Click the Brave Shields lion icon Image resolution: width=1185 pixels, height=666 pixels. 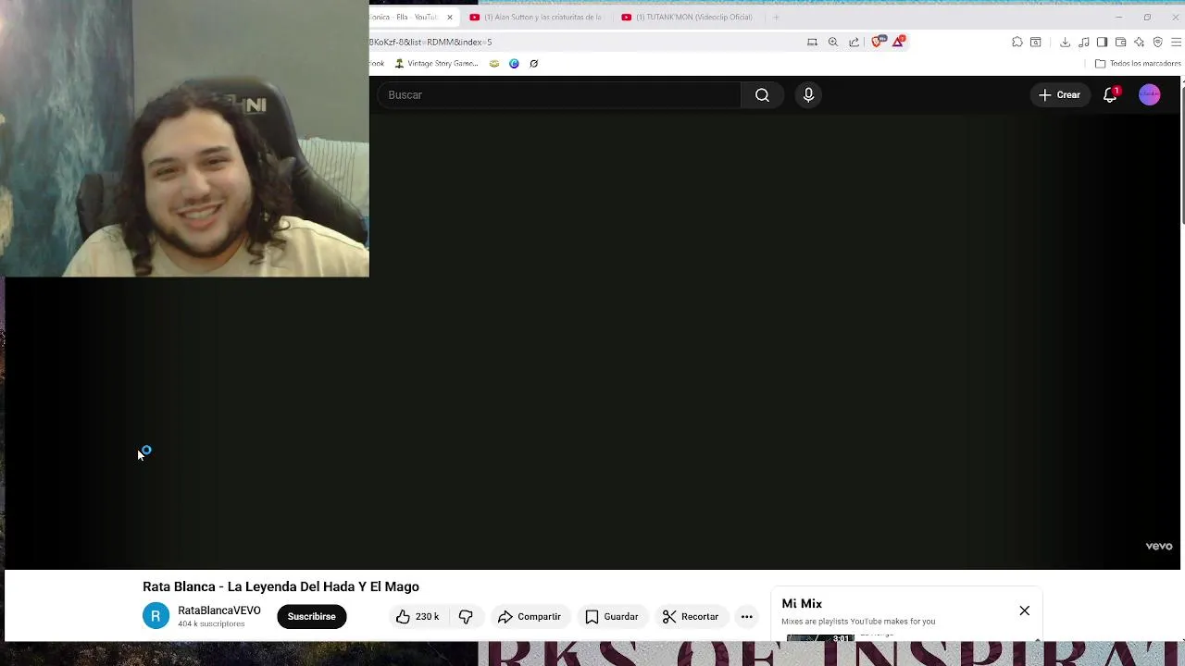(878, 42)
